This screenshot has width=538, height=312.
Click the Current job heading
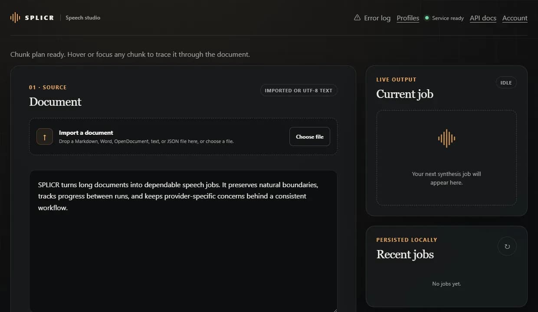pyautogui.click(x=405, y=94)
